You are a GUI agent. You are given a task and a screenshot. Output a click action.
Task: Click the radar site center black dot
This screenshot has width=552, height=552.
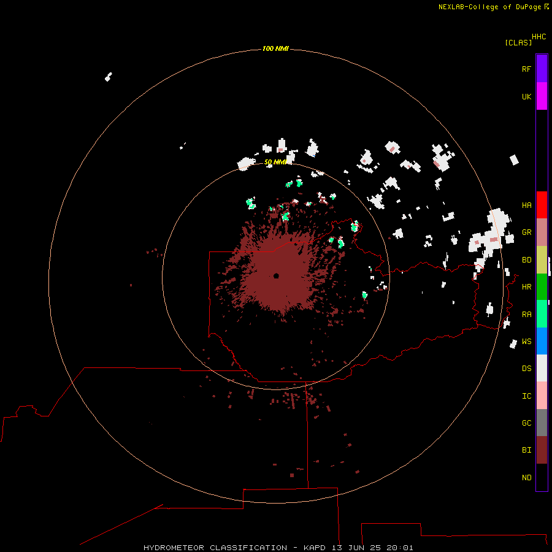(x=276, y=275)
